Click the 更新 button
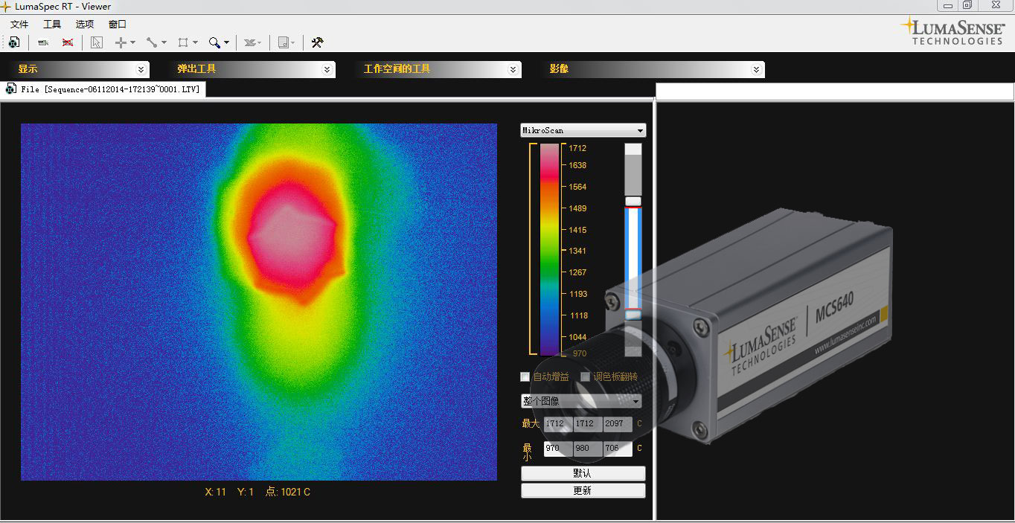 [x=583, y=491]
